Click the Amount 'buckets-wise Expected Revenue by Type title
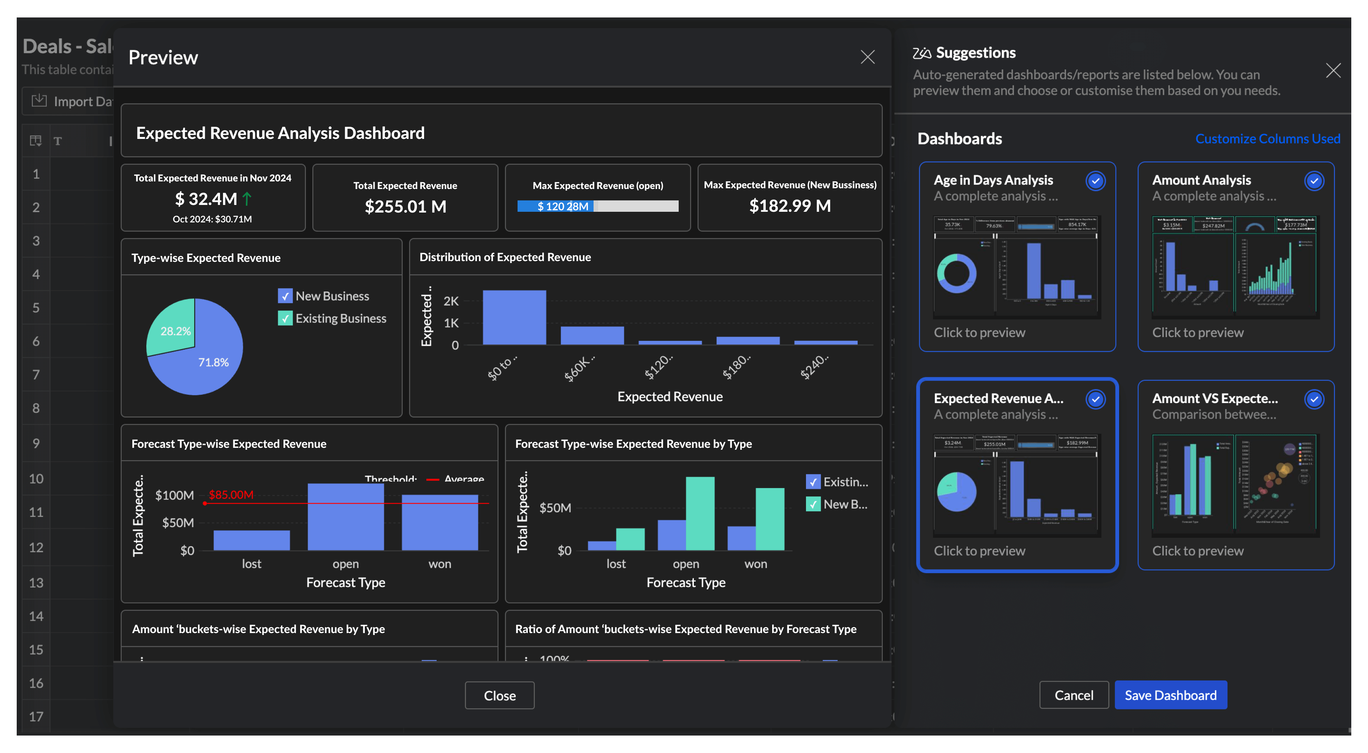 tap(258, 629)
